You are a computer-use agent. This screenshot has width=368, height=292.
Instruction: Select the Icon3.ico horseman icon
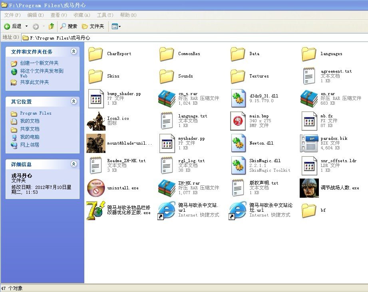[x=96, y=121]
